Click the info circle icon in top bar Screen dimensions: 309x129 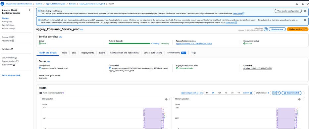(x=297, y=4)
